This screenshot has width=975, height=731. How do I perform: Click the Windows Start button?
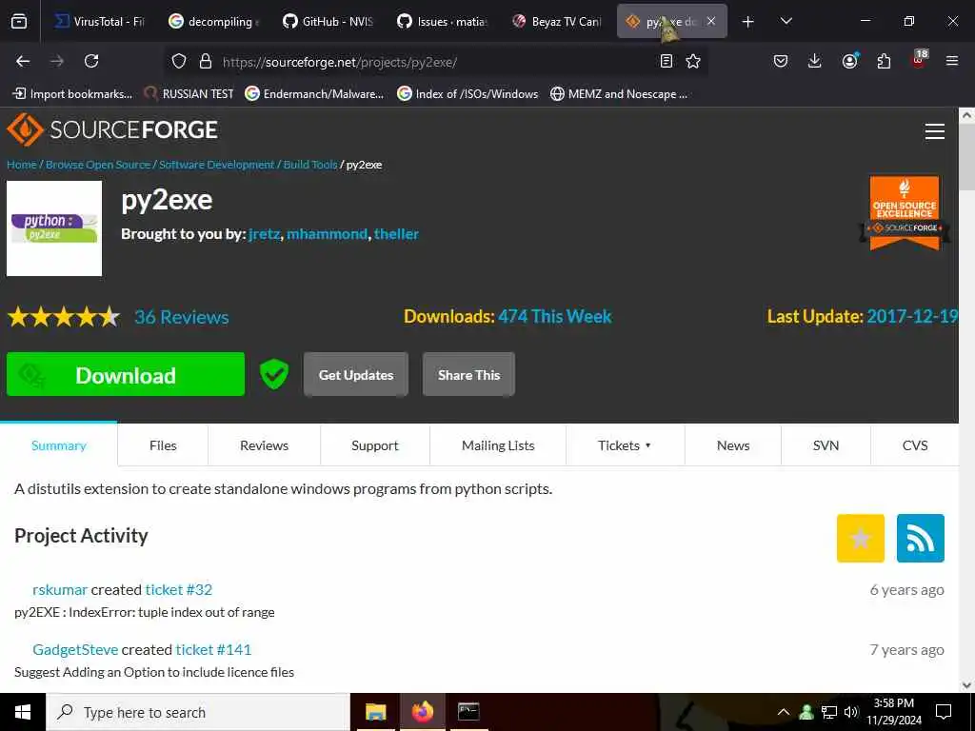[x=23, y=712]
